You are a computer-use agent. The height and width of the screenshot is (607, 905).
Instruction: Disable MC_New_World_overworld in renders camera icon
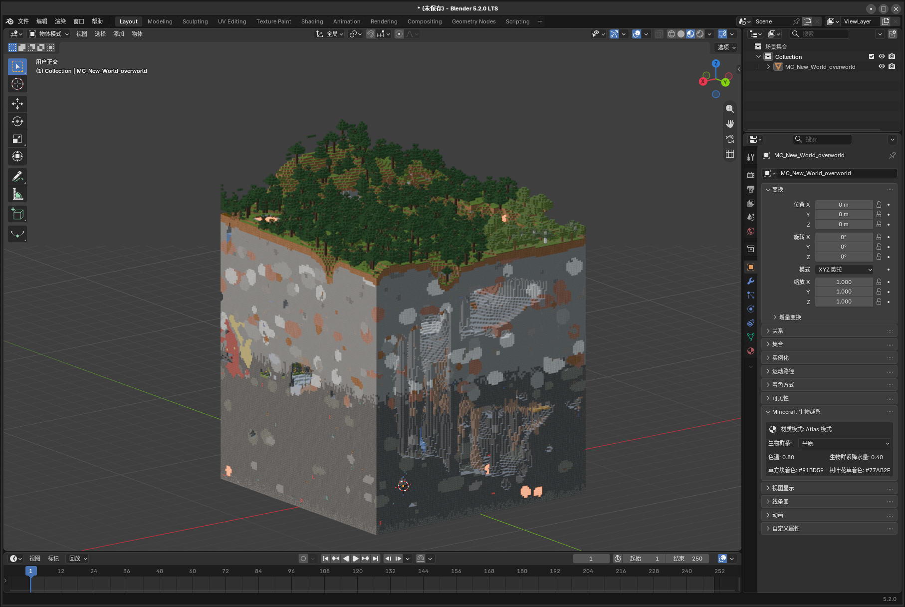892,66
